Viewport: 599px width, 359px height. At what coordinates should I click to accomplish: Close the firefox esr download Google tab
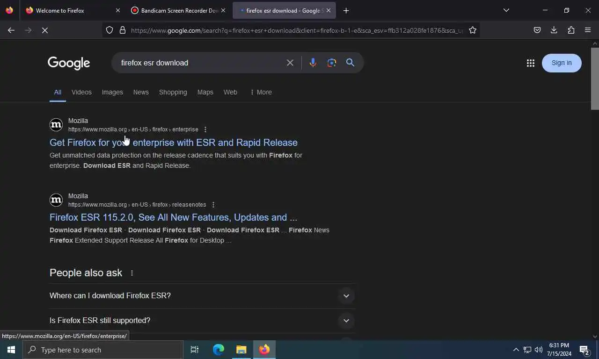tap(329, 10)
